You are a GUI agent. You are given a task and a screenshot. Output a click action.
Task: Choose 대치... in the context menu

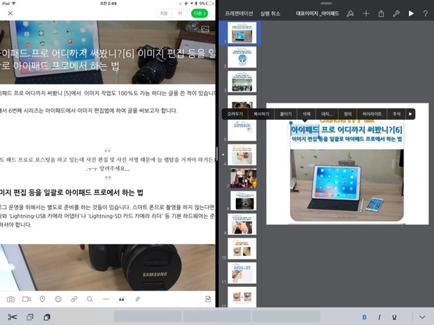pyautogui.click(x=327, y=114)
